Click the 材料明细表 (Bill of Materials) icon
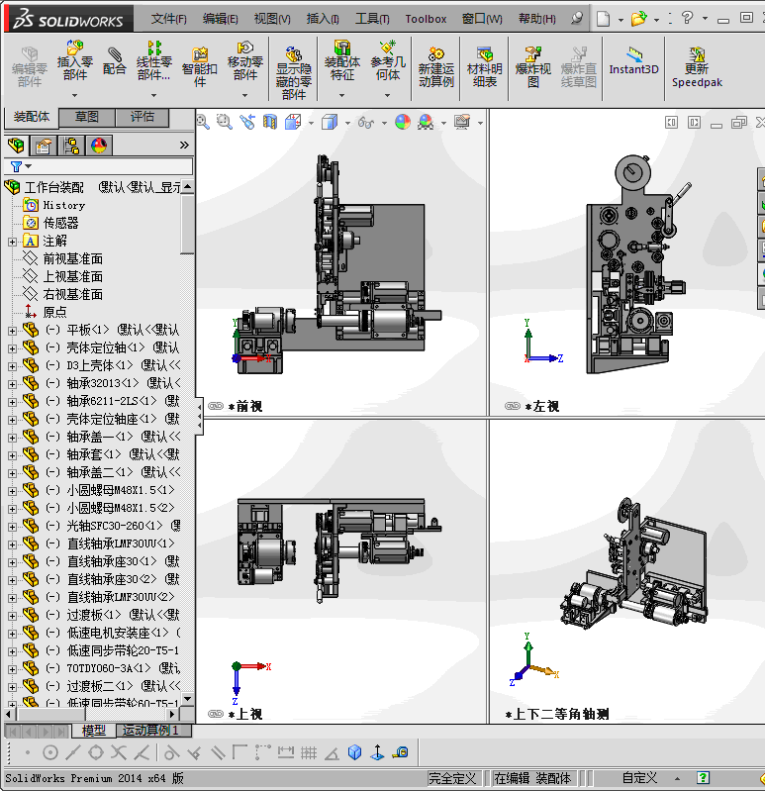Screen dimensions: 765x791 pos(484,64)
